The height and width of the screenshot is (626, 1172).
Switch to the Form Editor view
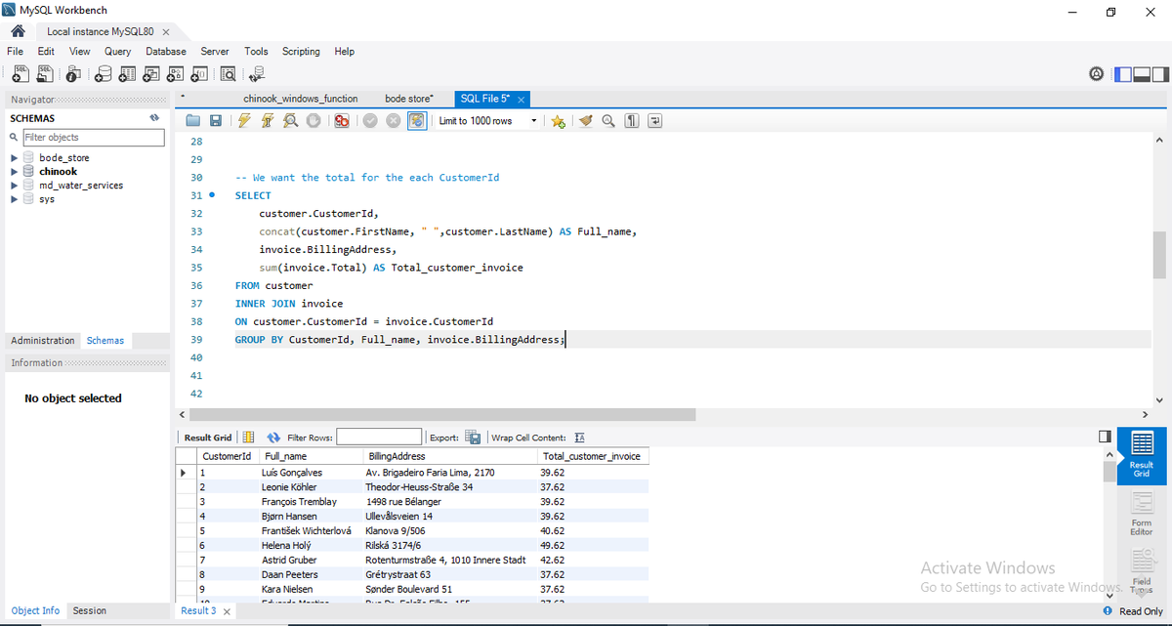pos(1141,513)
